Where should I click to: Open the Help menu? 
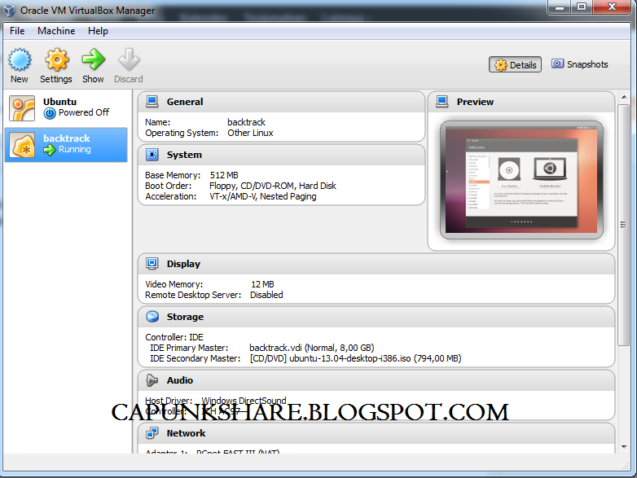point(98,31)
